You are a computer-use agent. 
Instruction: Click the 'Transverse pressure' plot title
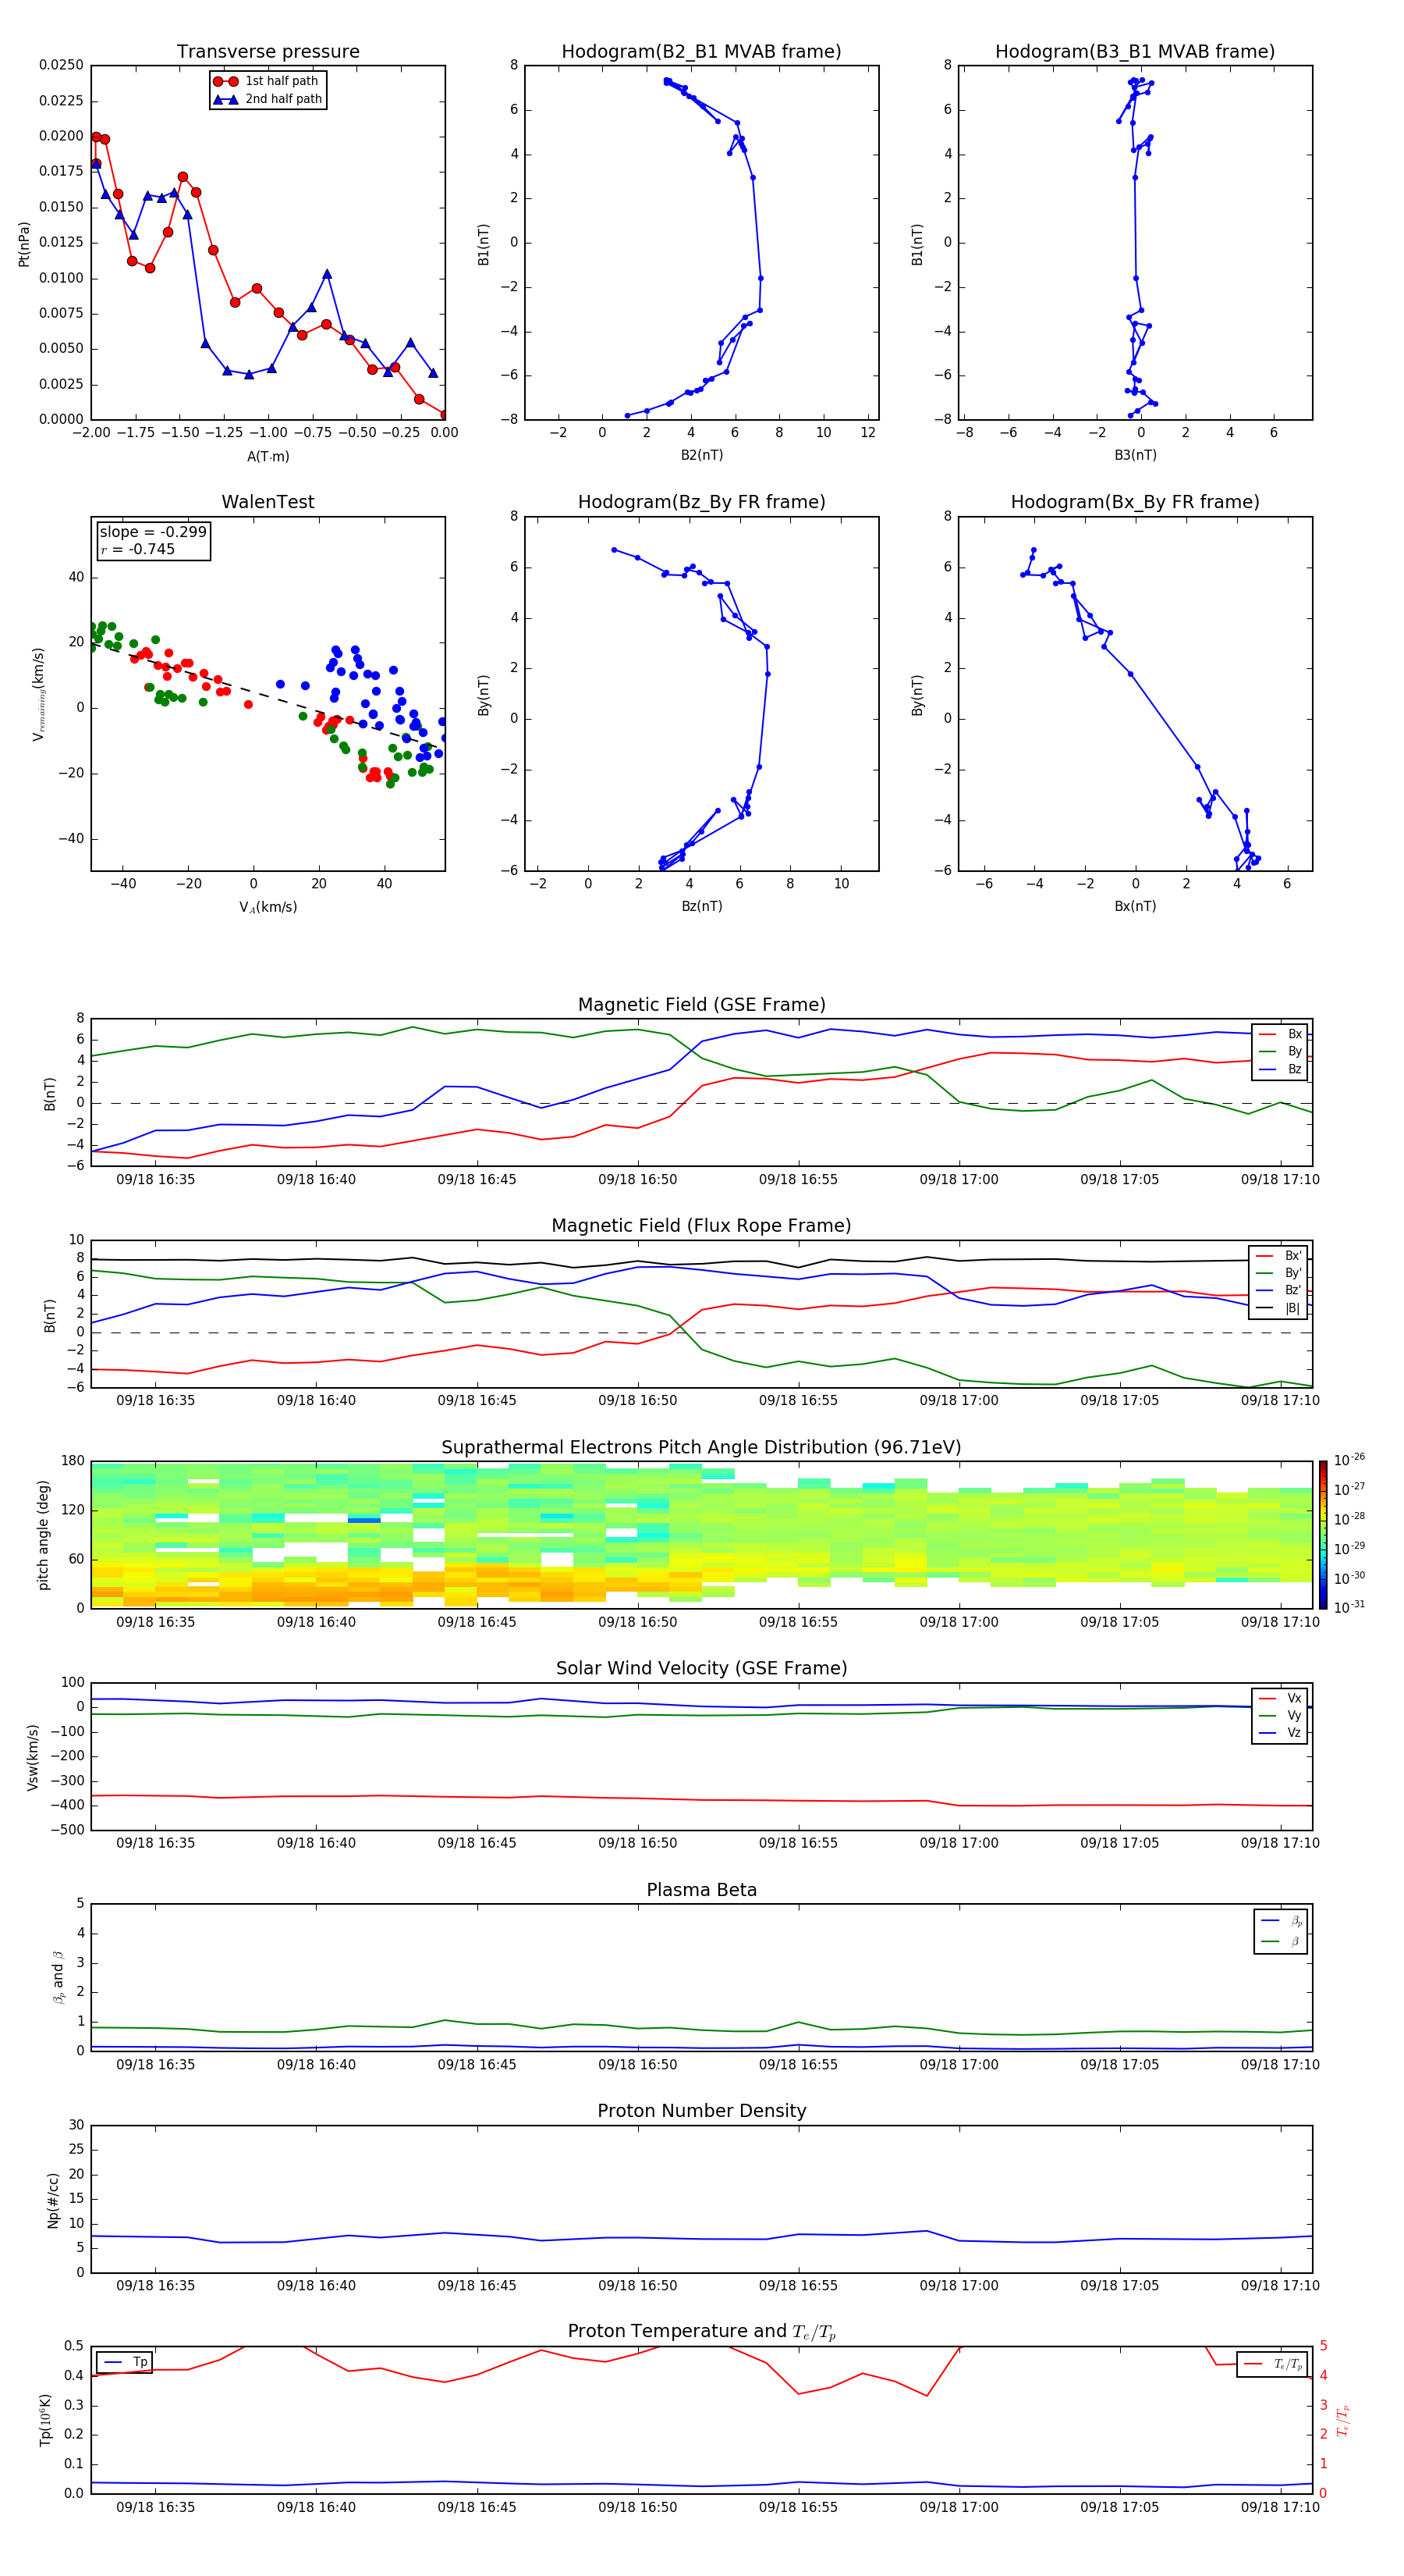coord(268,52)
